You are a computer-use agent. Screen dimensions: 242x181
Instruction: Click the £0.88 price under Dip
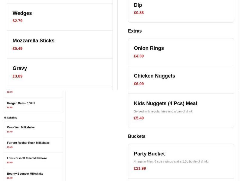point(139,13)
